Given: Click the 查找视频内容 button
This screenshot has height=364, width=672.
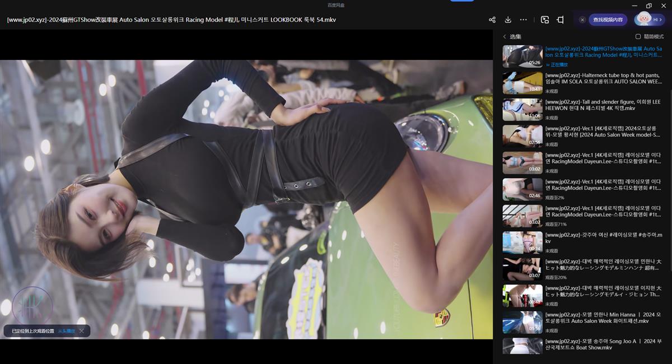Looking at the screenshot, I should pyautogui.click(x=608, y=20).
